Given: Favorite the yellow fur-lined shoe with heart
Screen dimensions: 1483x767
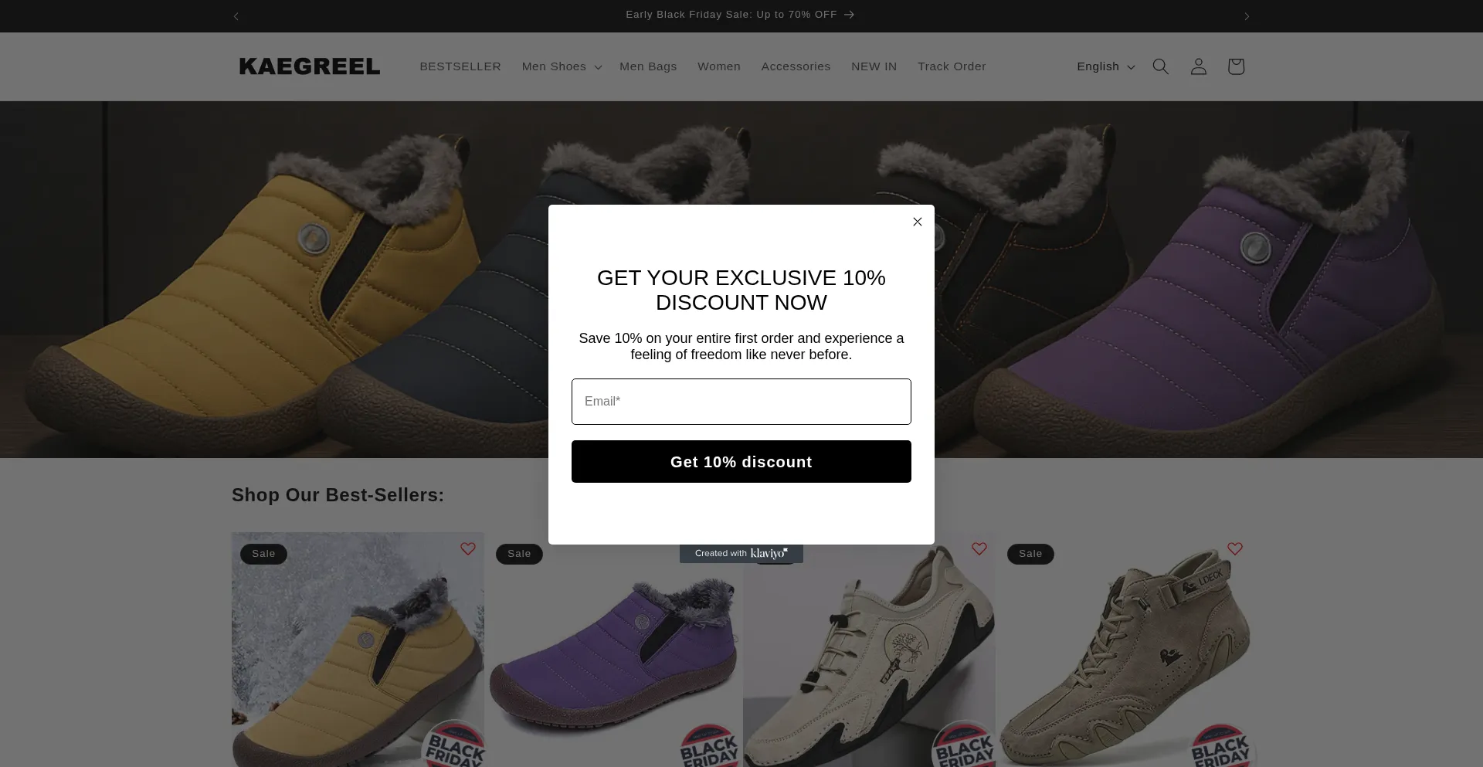Looking at the screenshot, I should pyautogui.click(x=468, y=548).
